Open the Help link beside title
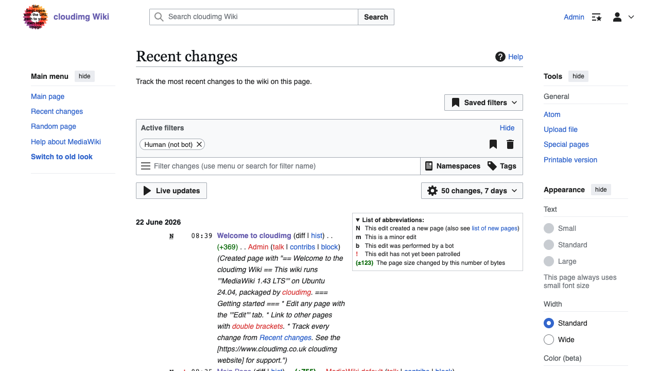The height and width of the screenshot is (371, 659). [x=515, y=57]
